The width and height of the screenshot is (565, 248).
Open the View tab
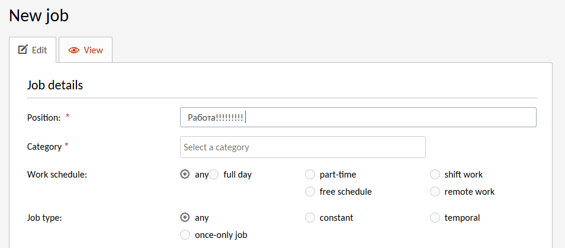[85, 50]
